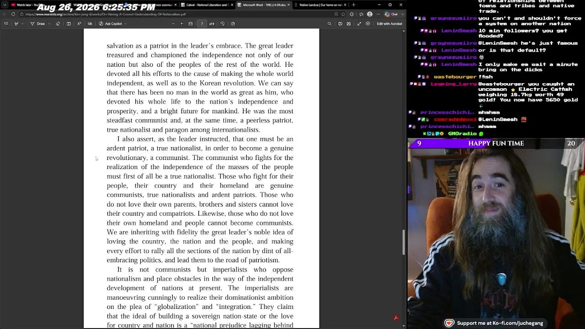Click the red Acrobat icon at corner
585x329 pixels.
click(x=396, y=318)
